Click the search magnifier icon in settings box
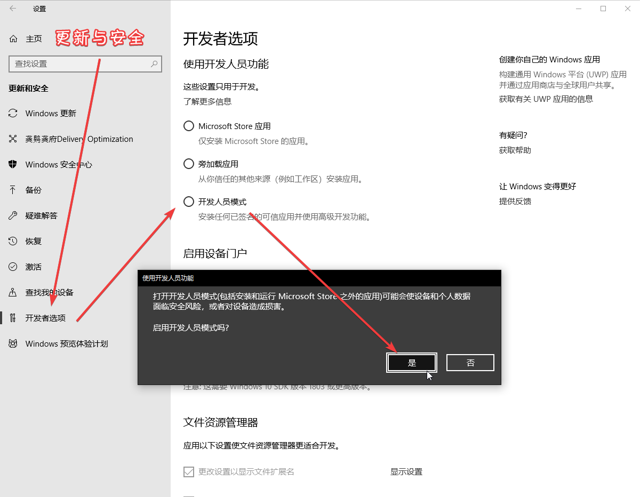640x497 pixels. click(x=154, y=64)
